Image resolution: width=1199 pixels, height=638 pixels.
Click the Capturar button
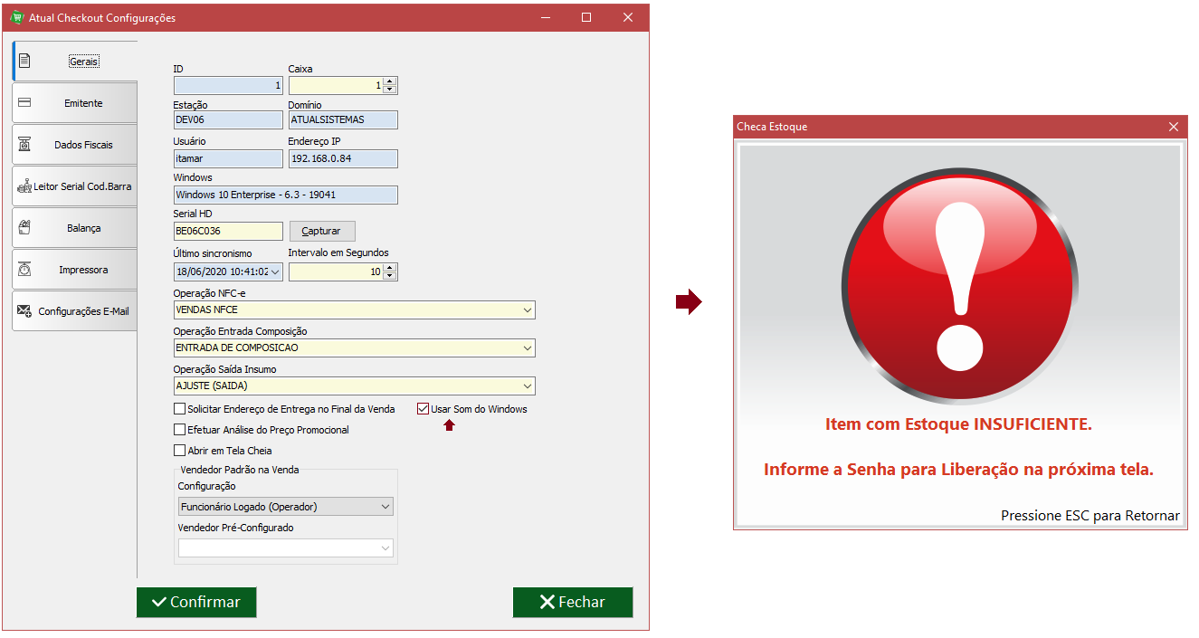click(x=321, y=232)
